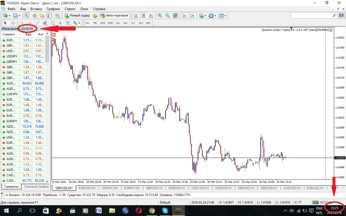Toggle the Авто-торговля button
Image resolution: width=346 pixels, height=216 pixels.
click(114, 16)
